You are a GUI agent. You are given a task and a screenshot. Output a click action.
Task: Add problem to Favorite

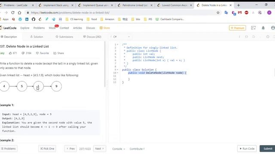click(43, 53)
